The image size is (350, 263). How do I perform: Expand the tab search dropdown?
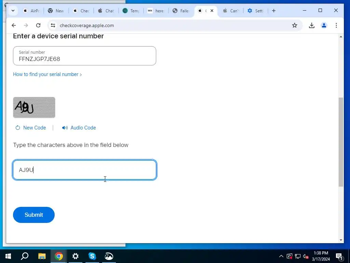coord(13,11)
